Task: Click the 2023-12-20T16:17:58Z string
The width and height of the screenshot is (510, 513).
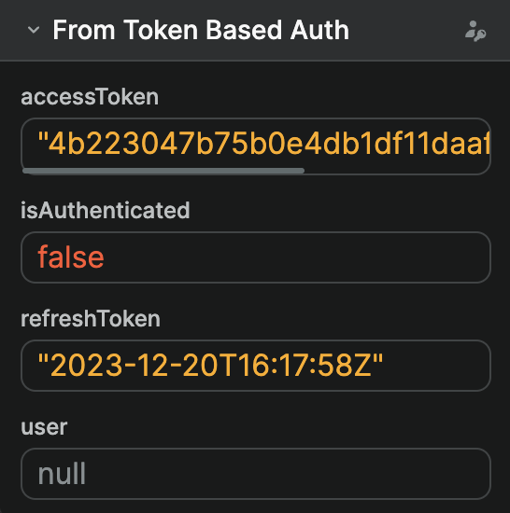Action: point(210,365)
